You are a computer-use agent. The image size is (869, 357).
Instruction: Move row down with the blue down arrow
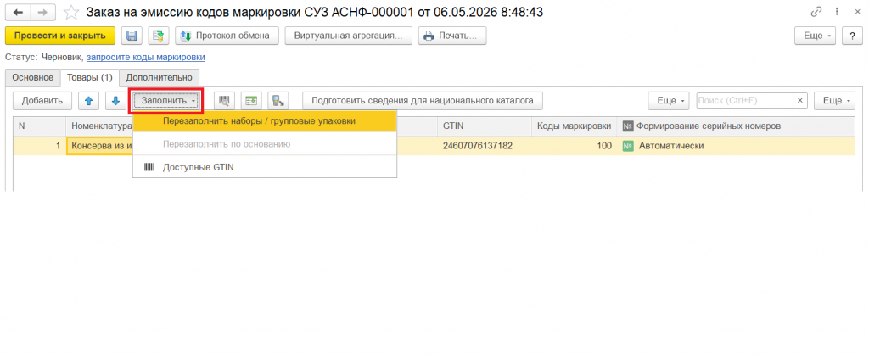point(115,101)
